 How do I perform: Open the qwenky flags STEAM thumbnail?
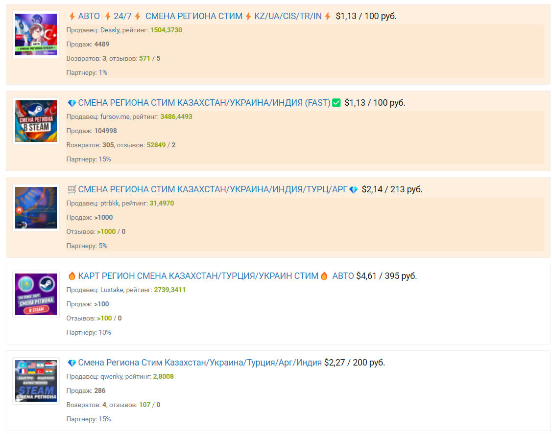pyautogui.click(x=36, y=381)
